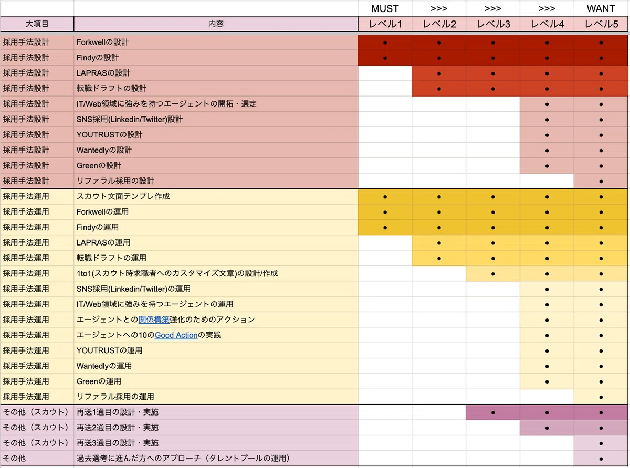Select the レベル4 column header
The height and width of the screenshot is (468, 630).
(547, 24)
